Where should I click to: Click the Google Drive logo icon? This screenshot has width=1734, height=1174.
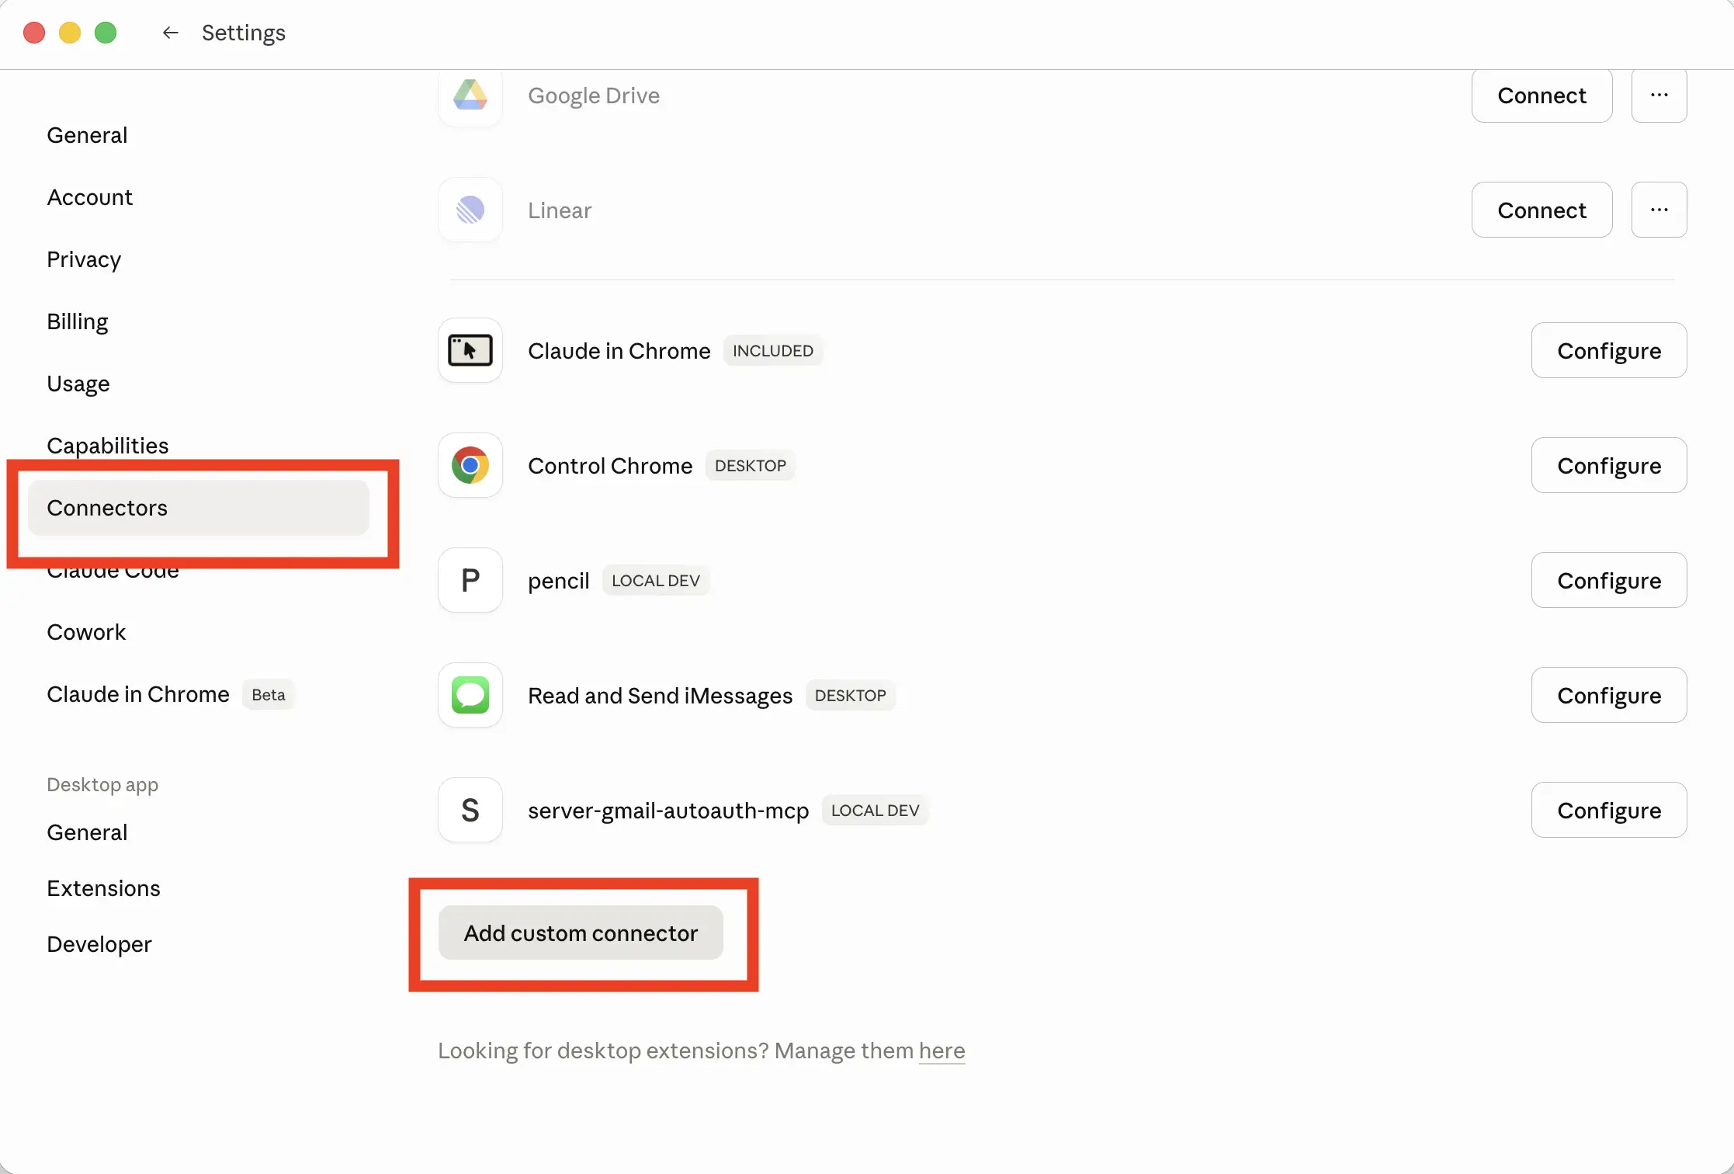pyautogui.click(x=470, y=96)
